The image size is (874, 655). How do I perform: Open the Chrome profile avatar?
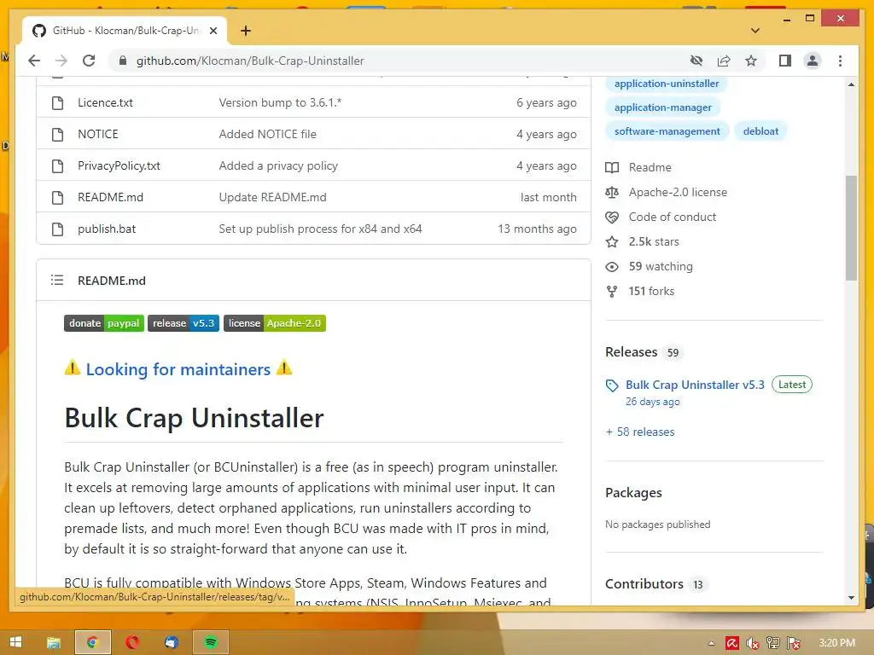coord(813,61)
